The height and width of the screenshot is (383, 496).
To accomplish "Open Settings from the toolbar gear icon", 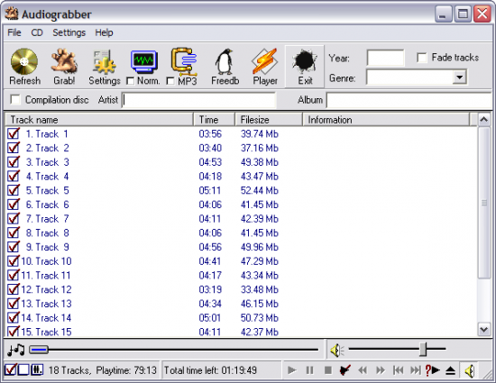I will tap(105, 61).
